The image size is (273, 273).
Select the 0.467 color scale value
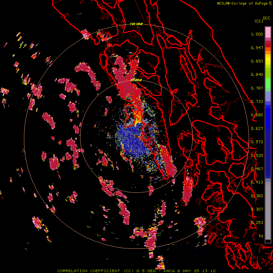(x=257, y=169)
